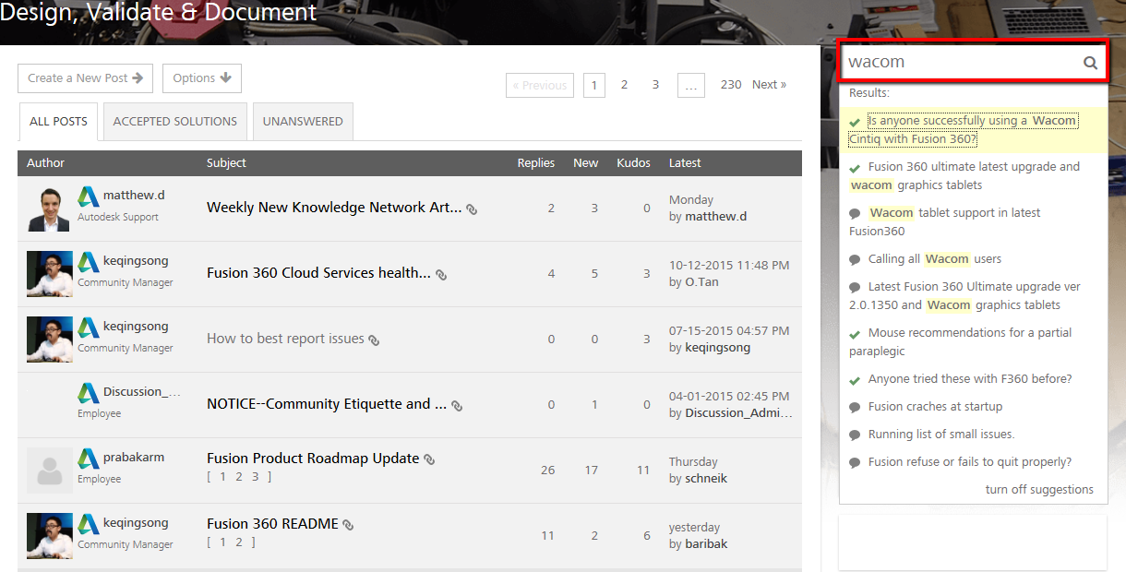Sort by the Kudos column header

click(x=634, y=163)
